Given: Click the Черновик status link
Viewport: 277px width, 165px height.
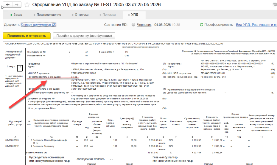Looking at the screenshot, I should point(144,25).
